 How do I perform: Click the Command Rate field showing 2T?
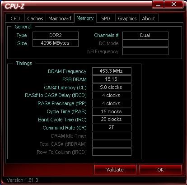(112, 128)
